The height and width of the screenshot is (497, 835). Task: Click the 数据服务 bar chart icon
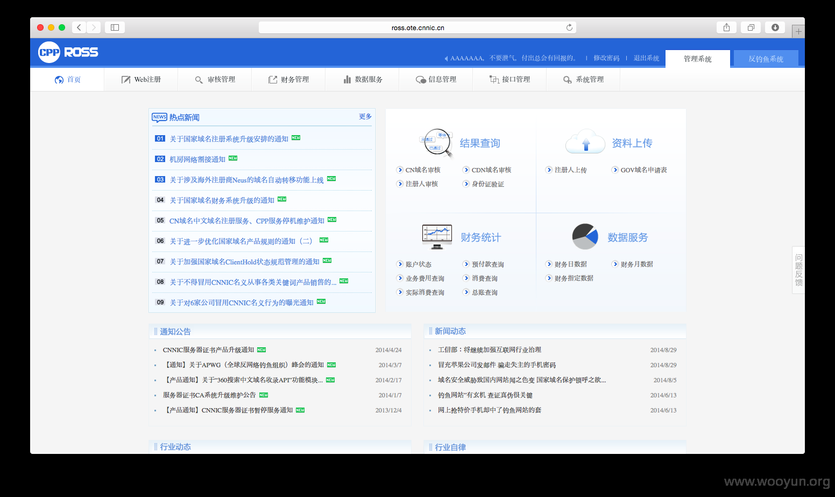(x=347, y=80)
